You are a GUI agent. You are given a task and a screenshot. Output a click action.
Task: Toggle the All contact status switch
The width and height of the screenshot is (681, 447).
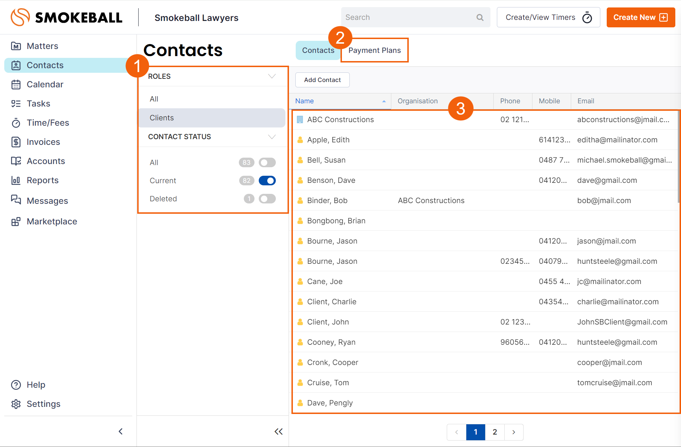point(267,163)
